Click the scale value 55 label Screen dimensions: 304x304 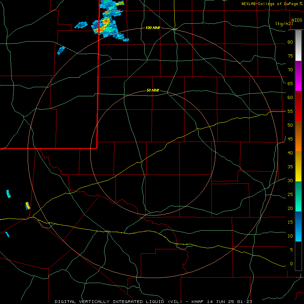(290, 111)
